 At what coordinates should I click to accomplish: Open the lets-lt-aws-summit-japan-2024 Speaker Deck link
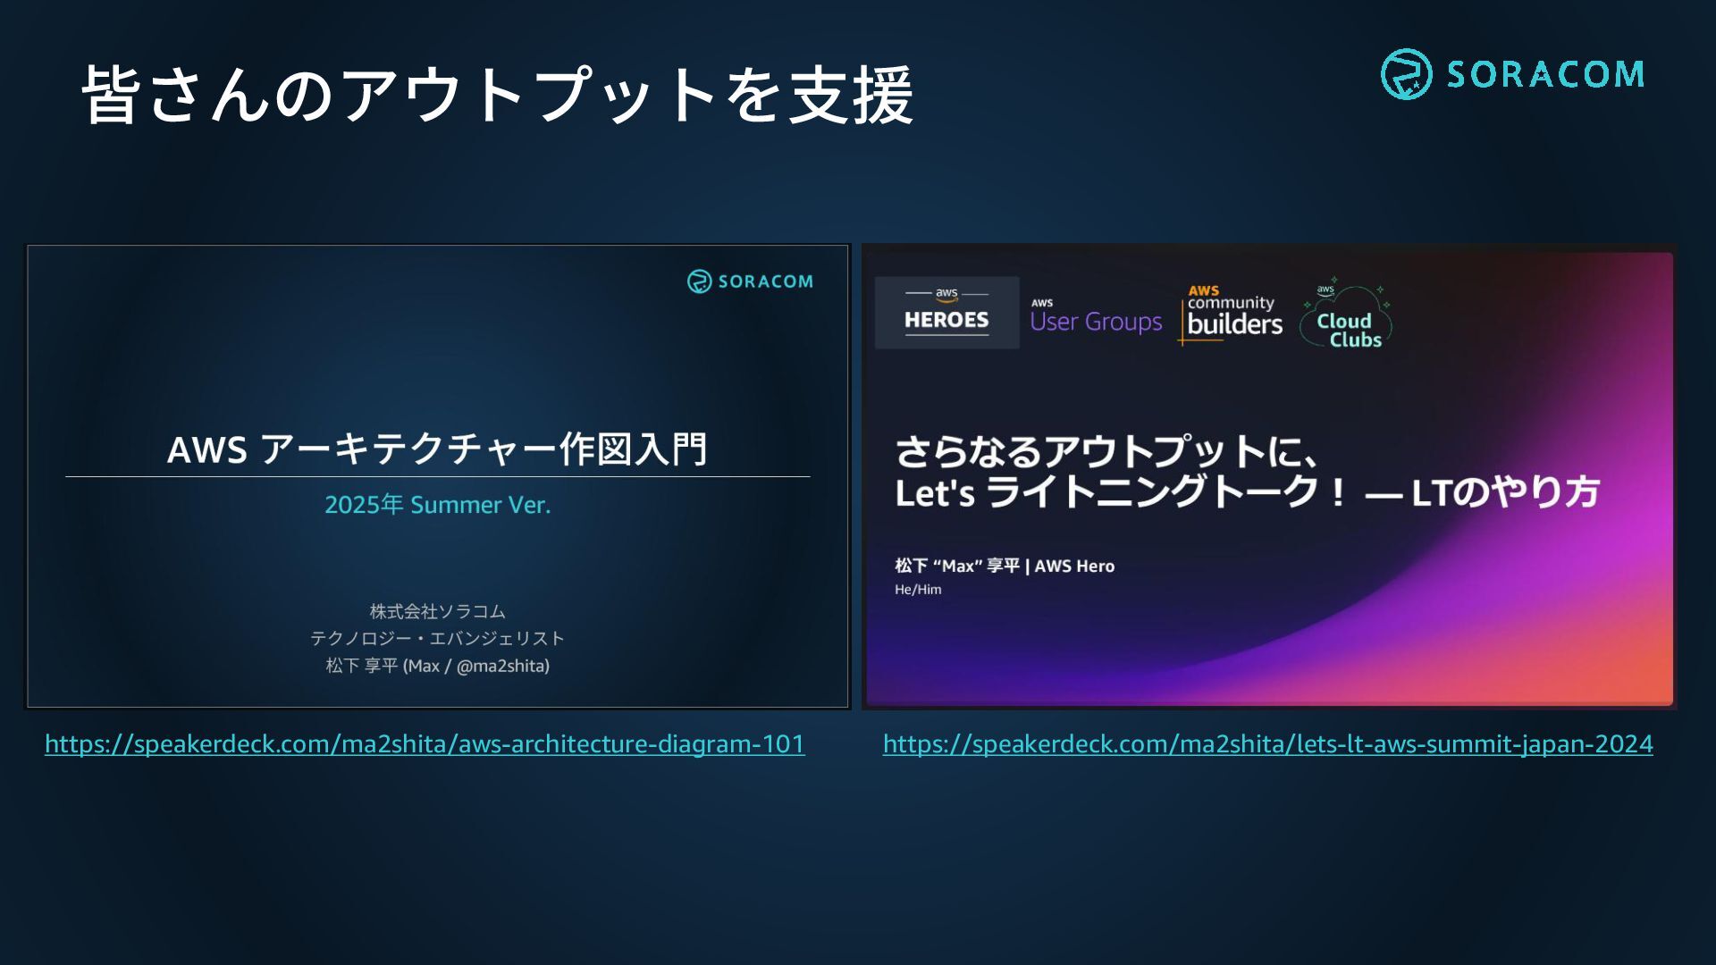coord(1267,743)
